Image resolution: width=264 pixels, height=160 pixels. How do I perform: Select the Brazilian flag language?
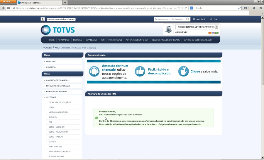click(x=217, y=33)
